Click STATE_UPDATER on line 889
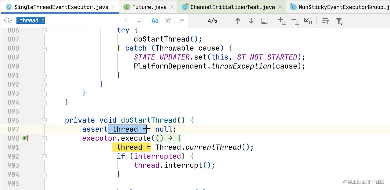390x190 pixels. click(x=162, y=57)
